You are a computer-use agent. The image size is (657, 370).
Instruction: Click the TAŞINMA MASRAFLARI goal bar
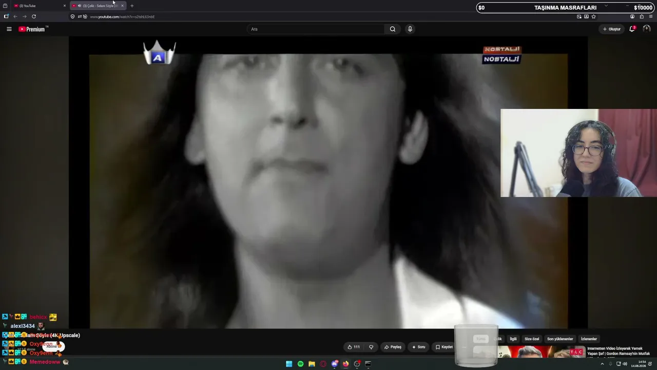tap(565, 8)
